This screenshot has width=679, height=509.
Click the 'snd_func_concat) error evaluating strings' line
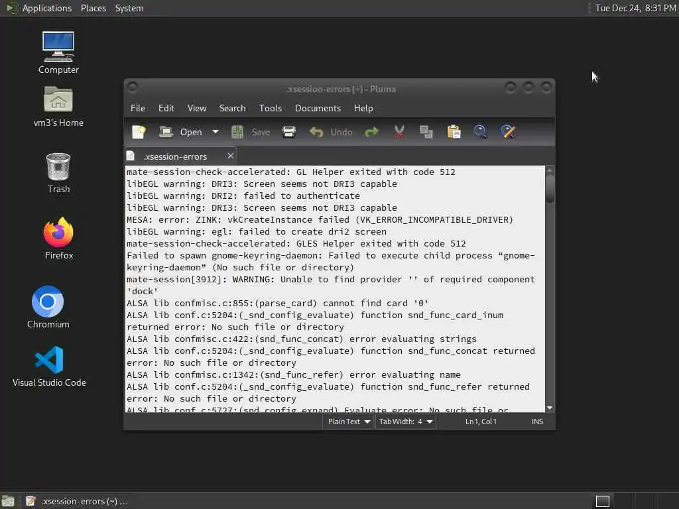pos(302,339)
